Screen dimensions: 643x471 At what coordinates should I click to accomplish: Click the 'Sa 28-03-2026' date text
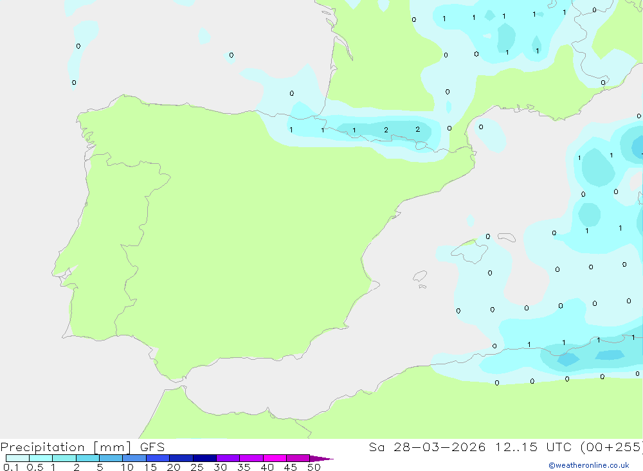428,447
